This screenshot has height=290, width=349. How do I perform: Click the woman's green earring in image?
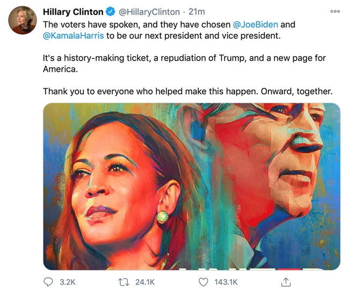pos(163,217)
